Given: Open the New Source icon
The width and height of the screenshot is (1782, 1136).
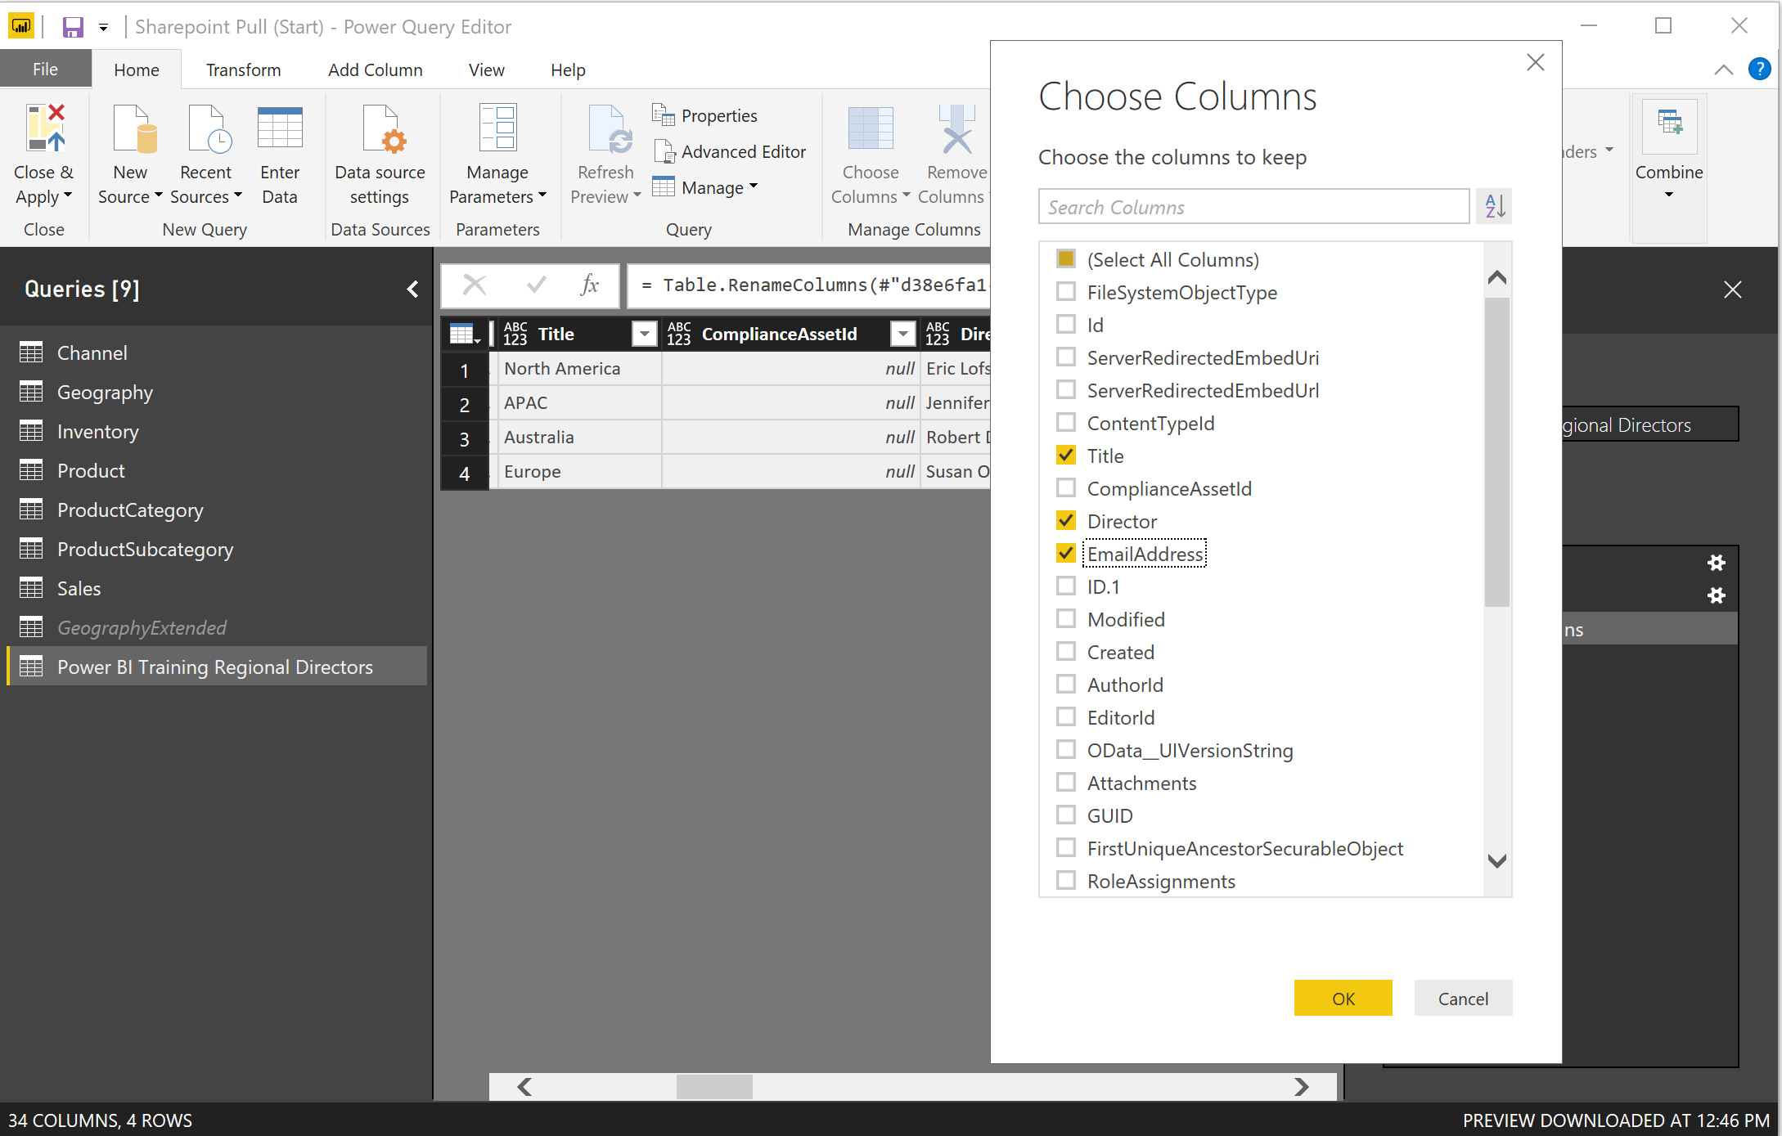Looking at the screenshot, I should click(135, 128).
